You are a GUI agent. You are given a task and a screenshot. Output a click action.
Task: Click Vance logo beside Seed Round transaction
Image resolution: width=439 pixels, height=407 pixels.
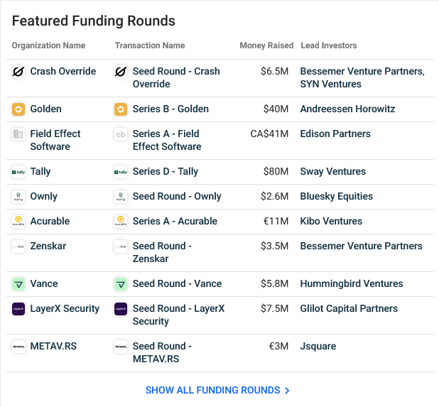pos(121,284)
